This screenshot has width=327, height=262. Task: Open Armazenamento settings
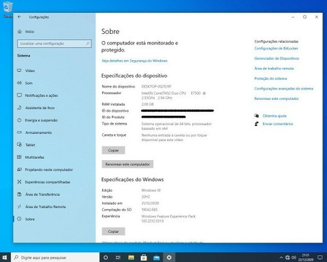tap(39, 133)
